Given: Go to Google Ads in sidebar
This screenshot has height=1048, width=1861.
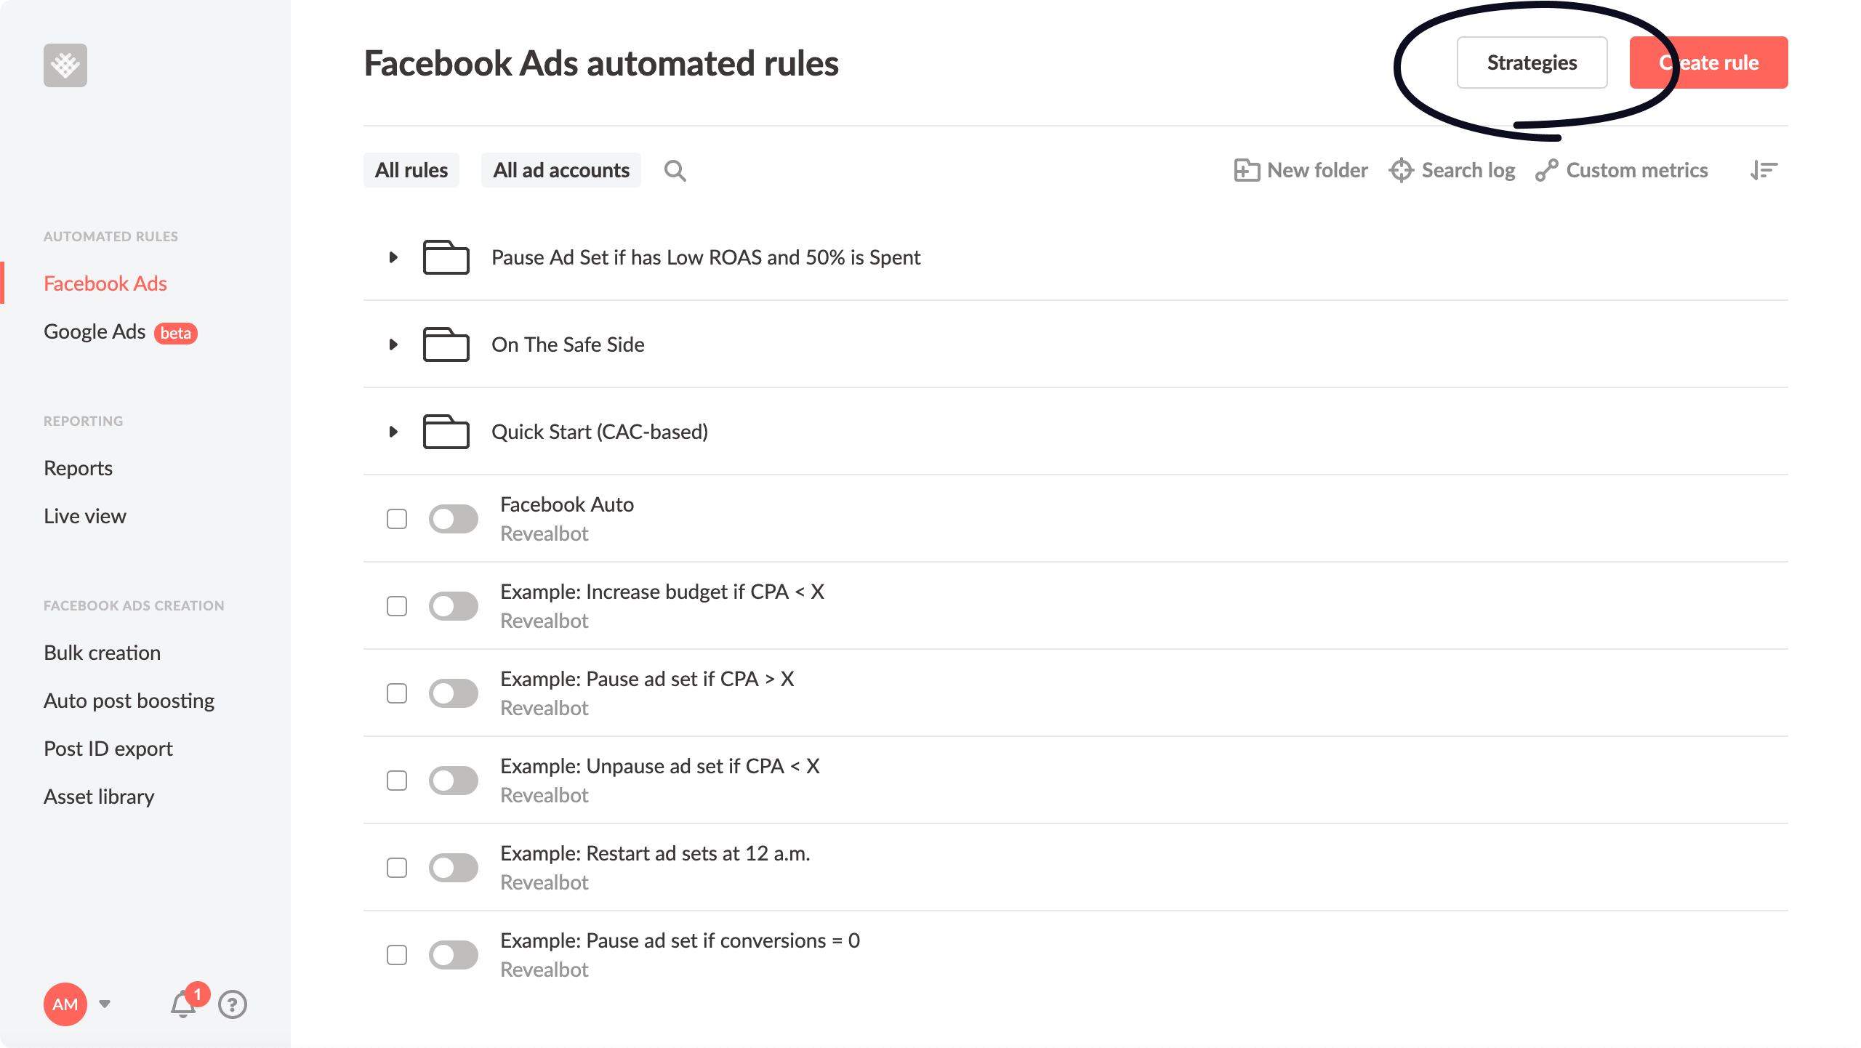Looking at the screenshot, I should pyautogui.click(x=95, y=331).
